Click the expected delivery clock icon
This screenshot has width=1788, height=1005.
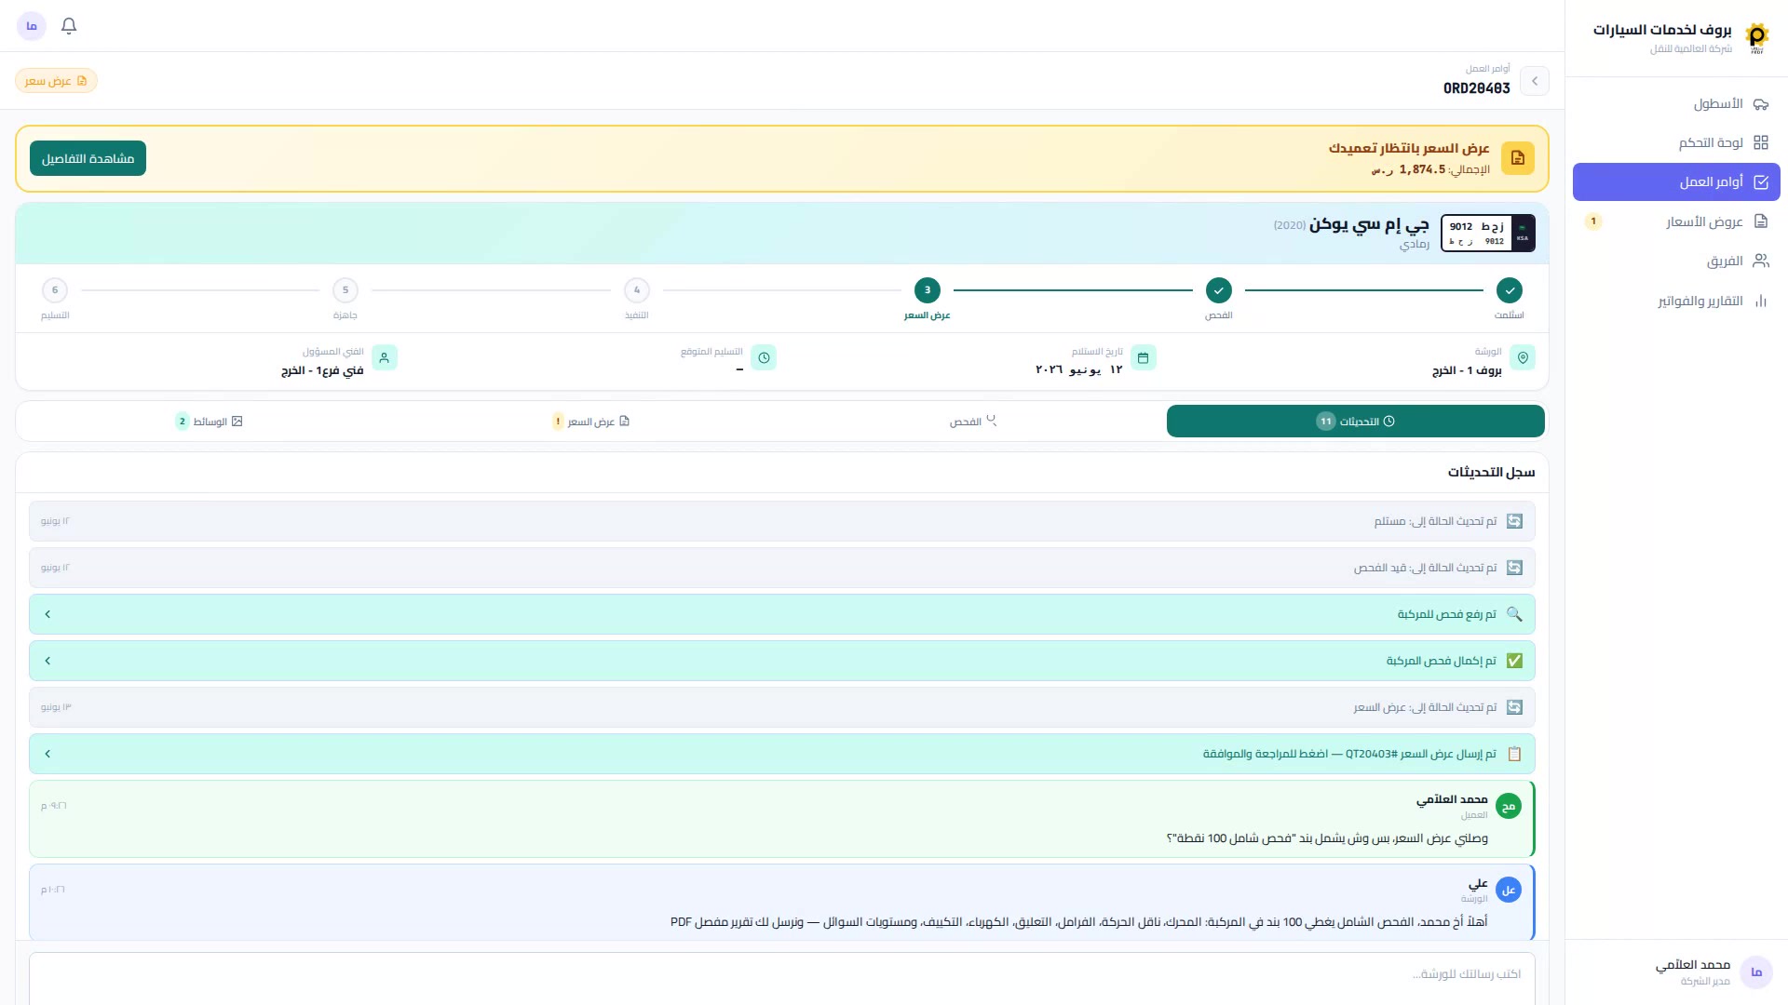[764, 357]
